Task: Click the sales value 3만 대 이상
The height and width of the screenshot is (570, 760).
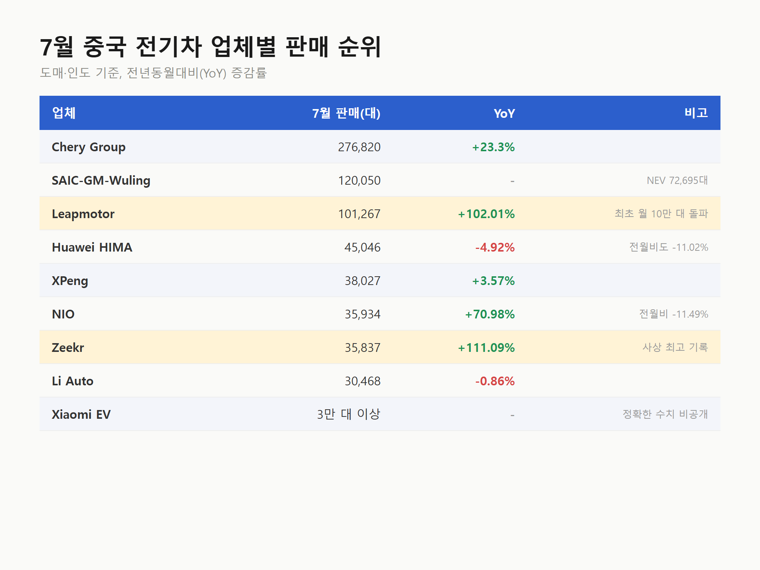Action: (349, 414)
